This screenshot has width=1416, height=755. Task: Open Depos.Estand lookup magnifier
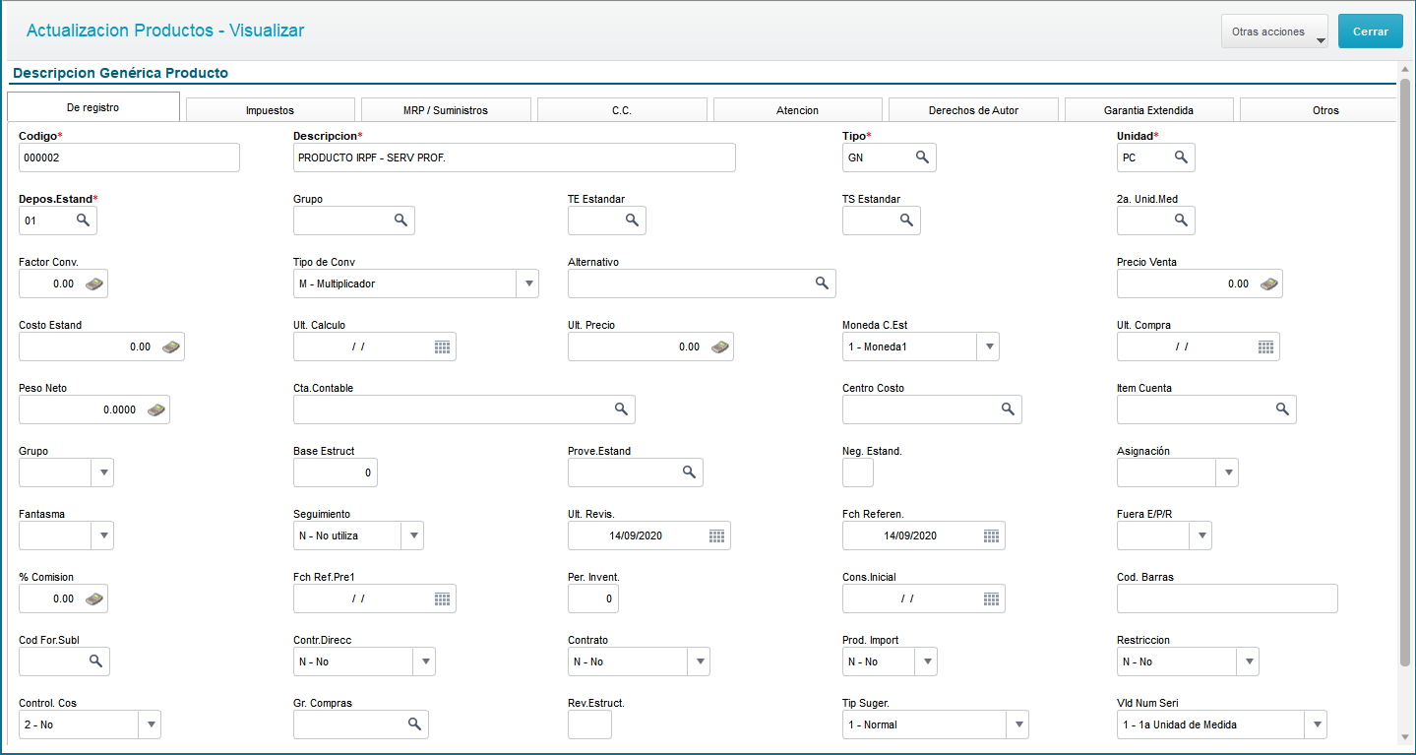point(83,220)
